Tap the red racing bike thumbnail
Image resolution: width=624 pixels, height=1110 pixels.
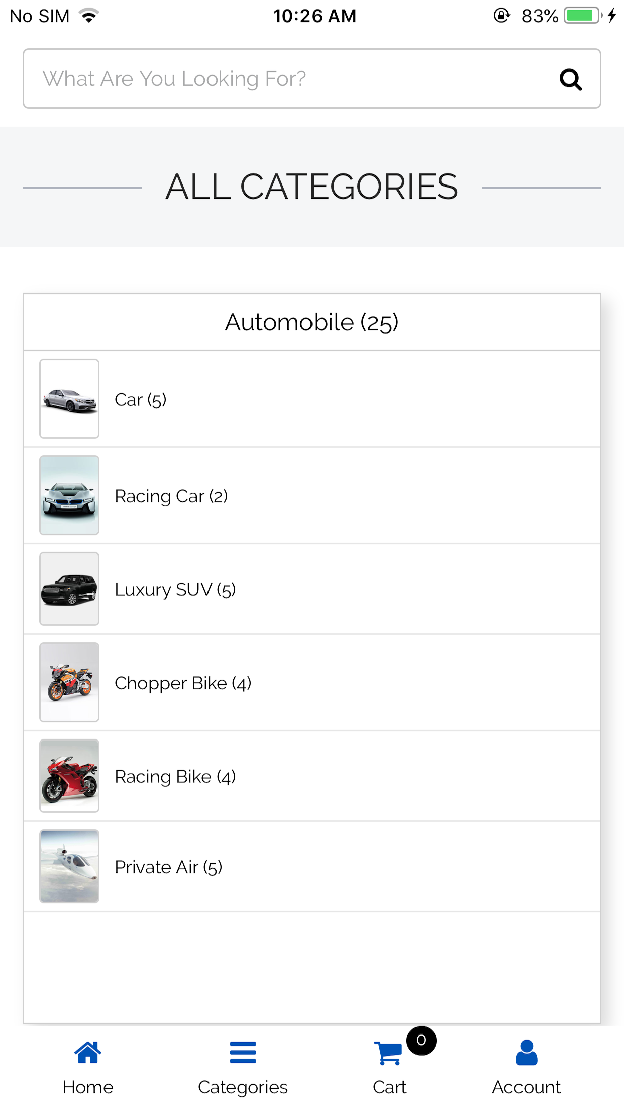[x=69, y=776]
